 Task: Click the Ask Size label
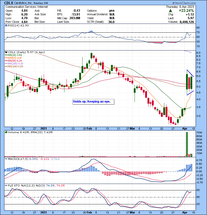[x=40, y=15]
